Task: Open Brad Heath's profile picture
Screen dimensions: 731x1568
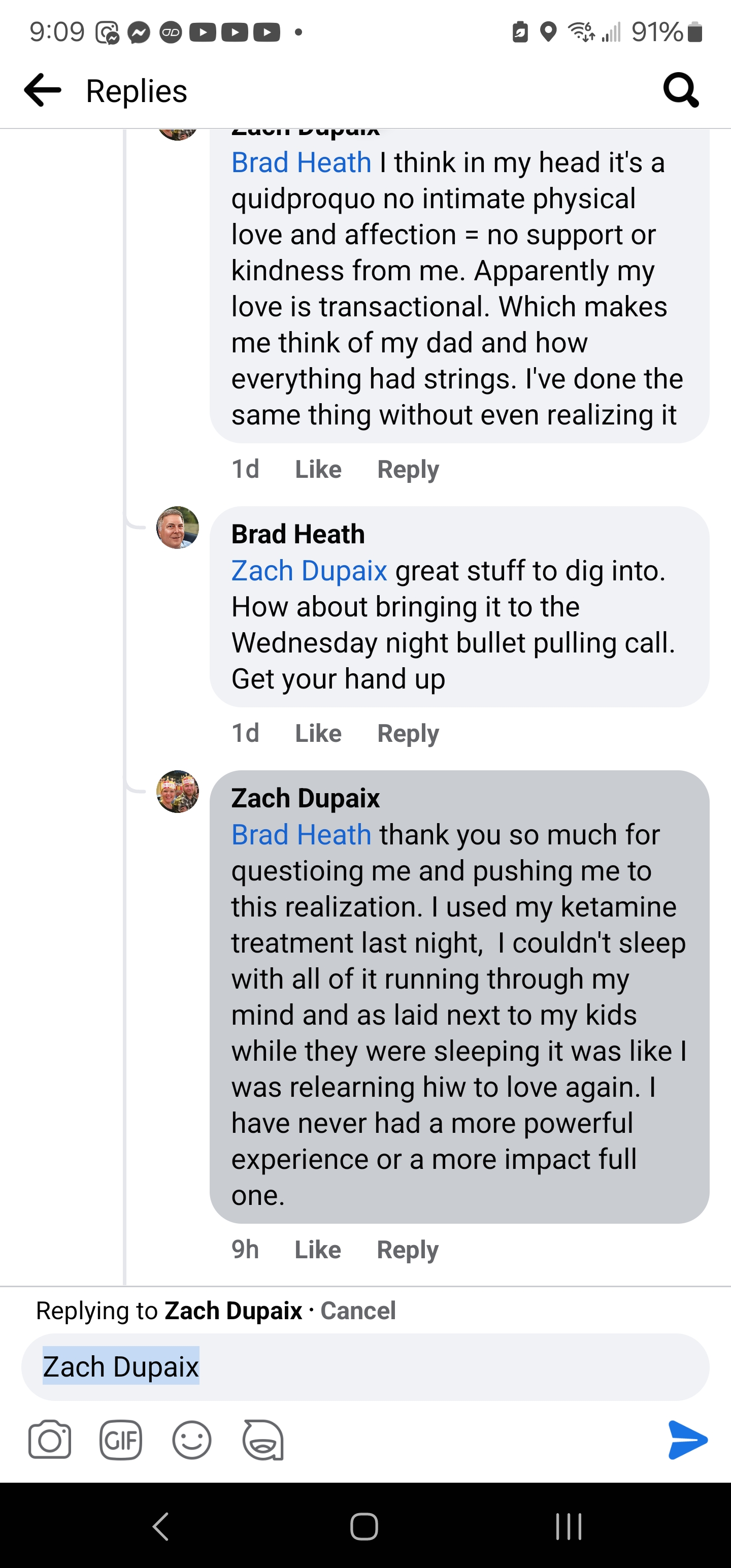Action: [x=178, y=528]
